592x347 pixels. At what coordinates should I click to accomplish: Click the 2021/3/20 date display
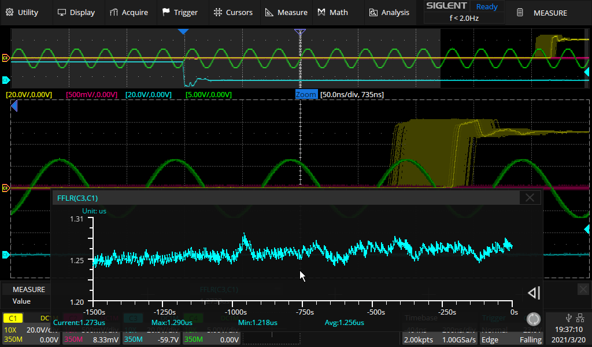568,340
